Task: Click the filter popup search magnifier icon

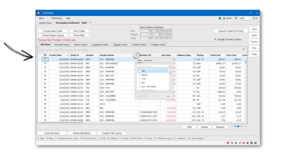Action: point(170,66)
